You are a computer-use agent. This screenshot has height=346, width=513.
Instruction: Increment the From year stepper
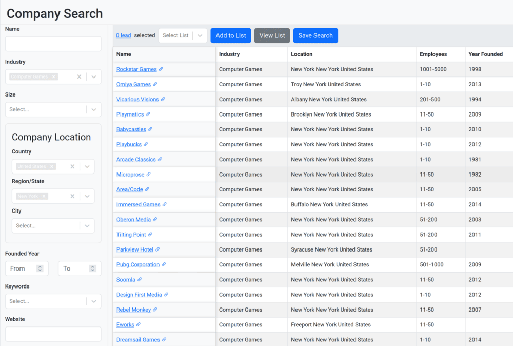coord(41,266)
